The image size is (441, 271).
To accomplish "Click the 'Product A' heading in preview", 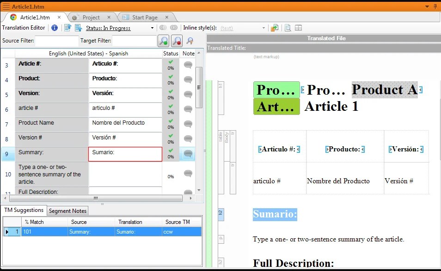I will tap(385, 90).
